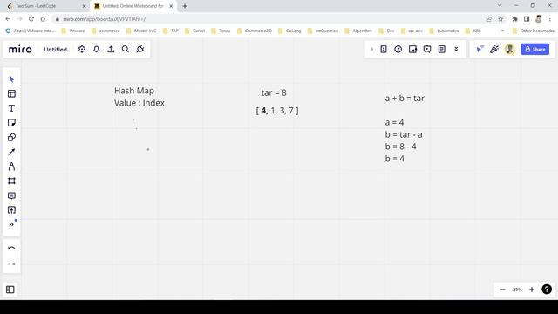Open the Vmware bookmark folder
The width and height of the screenshot is (558, 314).
point(73,31)
